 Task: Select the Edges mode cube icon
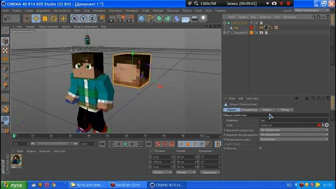[x=5, y=77]
